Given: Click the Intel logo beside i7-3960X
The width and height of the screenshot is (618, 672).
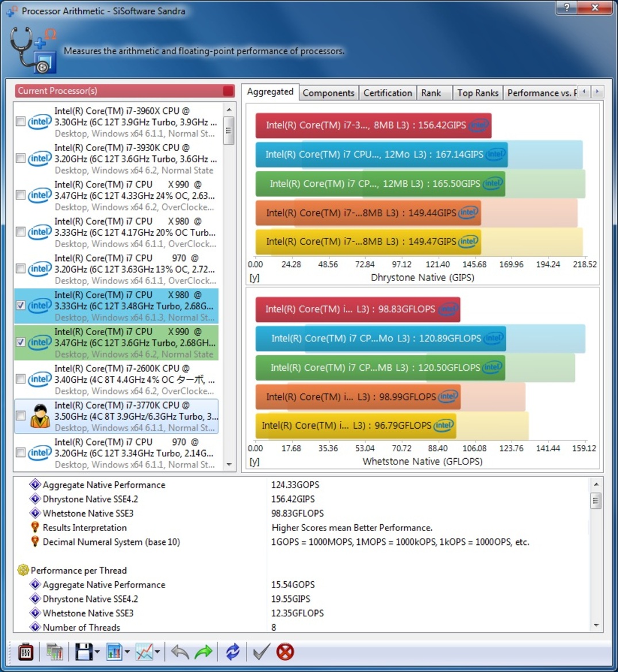Looking at the screenshot, I should pos(40,122).
